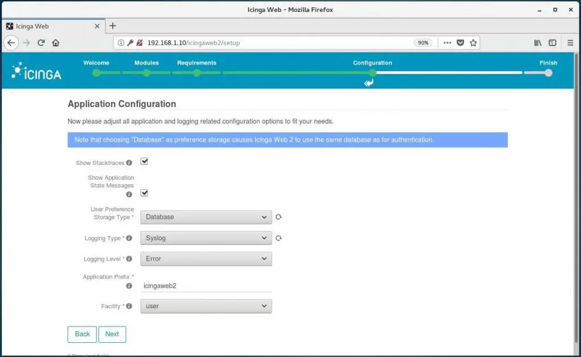Click refresh icon beside Logging Type dropdown

[279, 238]
